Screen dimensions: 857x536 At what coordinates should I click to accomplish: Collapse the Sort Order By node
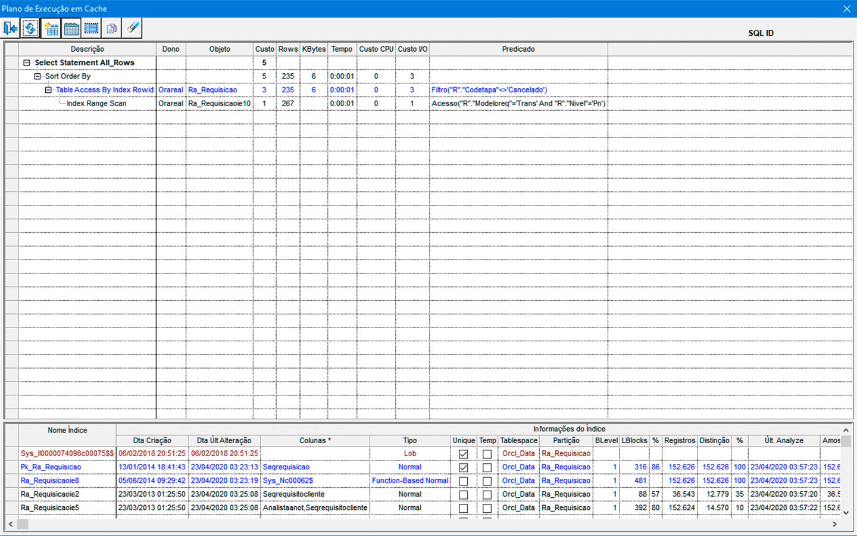tap(37, 76)
